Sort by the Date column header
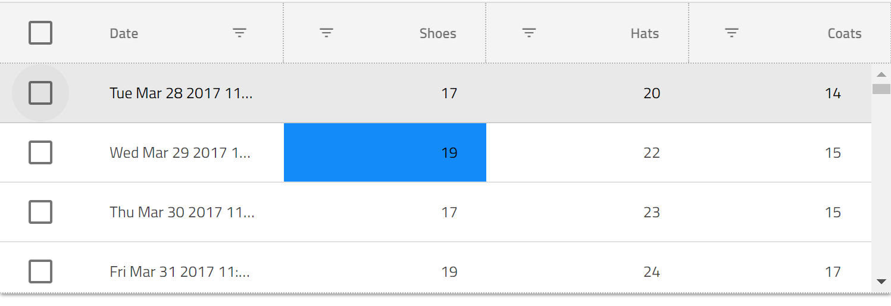Image resolution: width=891 pixels, height=306 pixels. click(x=124, y=33)
